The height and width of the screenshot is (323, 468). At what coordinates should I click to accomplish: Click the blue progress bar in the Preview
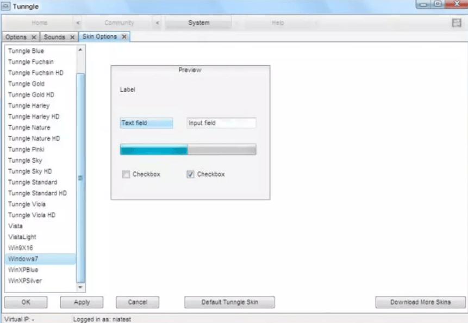tap(188, 149)
